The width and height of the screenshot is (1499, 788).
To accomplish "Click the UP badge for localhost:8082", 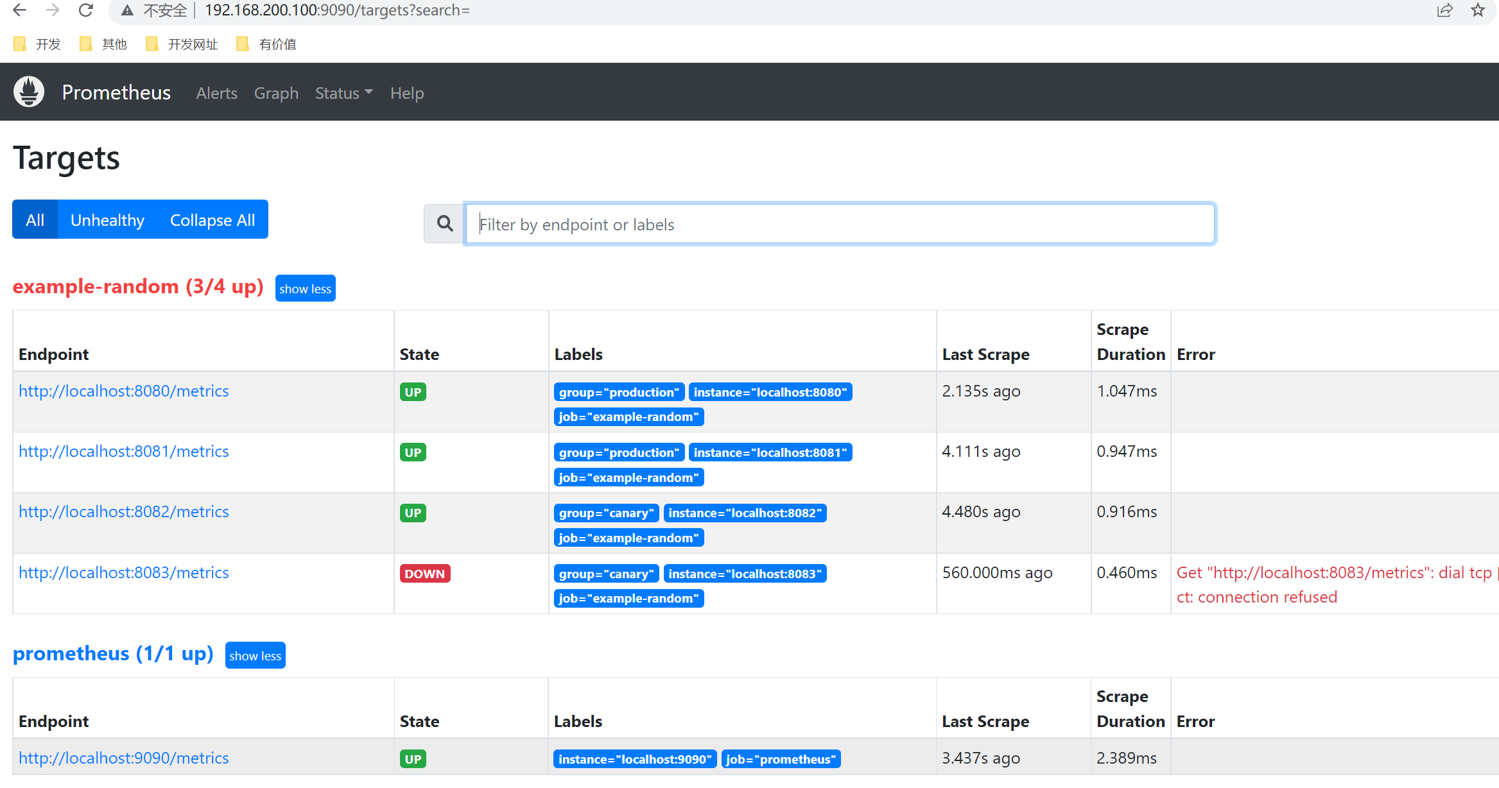I will coord(413,513).
